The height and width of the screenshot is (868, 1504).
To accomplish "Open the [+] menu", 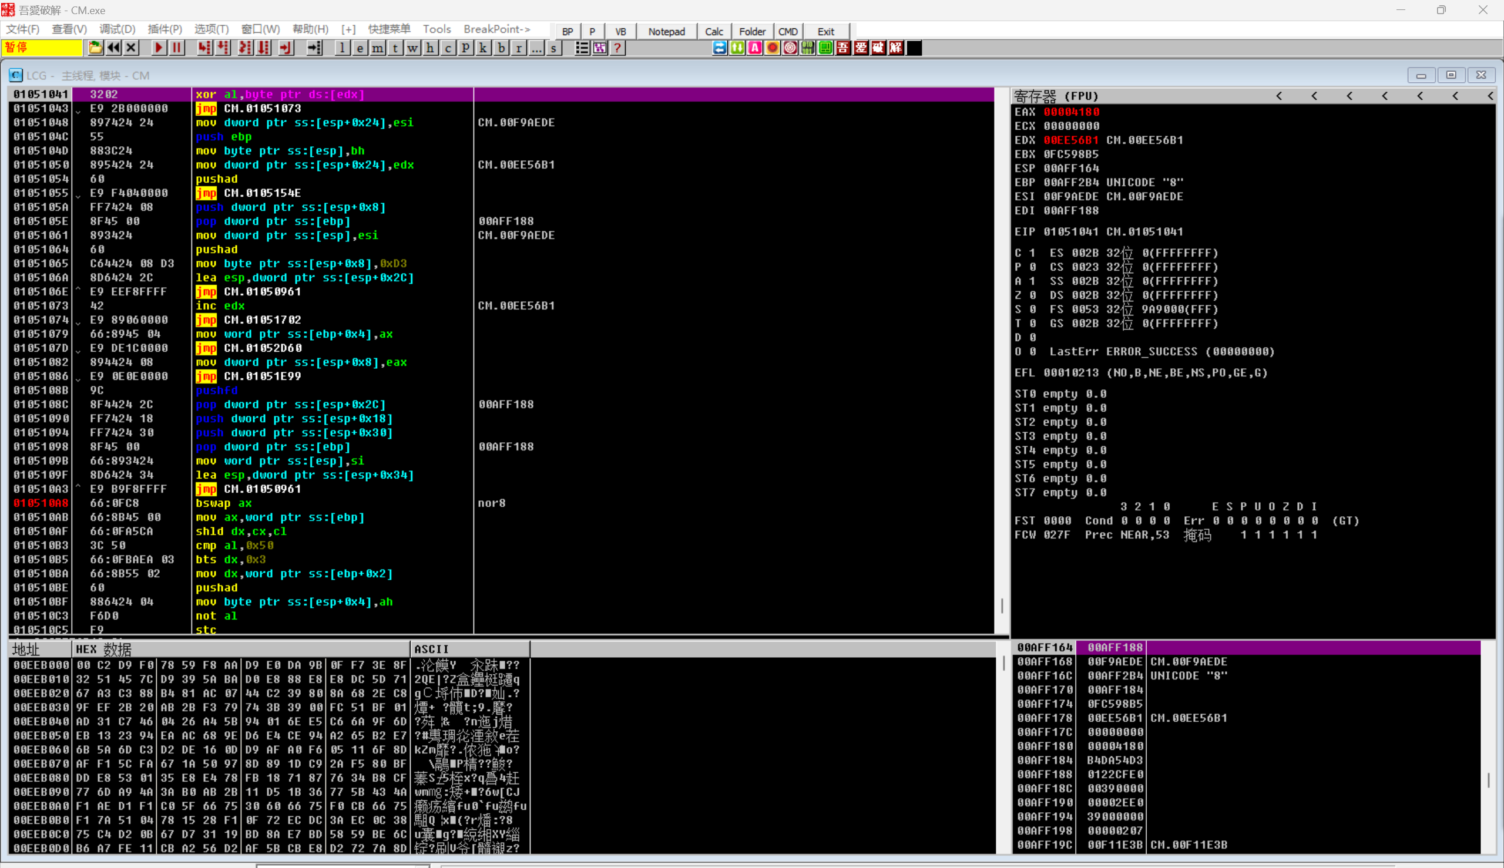I will pyautogui.click(x=348, y=29).
